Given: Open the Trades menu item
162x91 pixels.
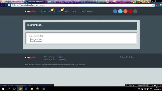Looking at the screenshot, I should coord(58,11).
